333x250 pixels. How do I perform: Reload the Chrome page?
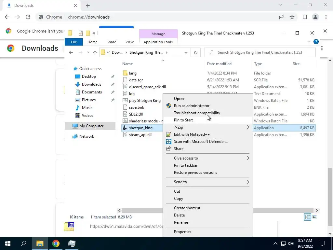28,17
